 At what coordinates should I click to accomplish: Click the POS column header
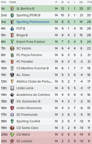(4, 2)
